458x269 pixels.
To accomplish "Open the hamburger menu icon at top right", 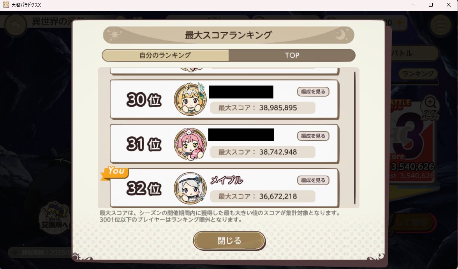I will pyautogui.click(x=441, y=25).
